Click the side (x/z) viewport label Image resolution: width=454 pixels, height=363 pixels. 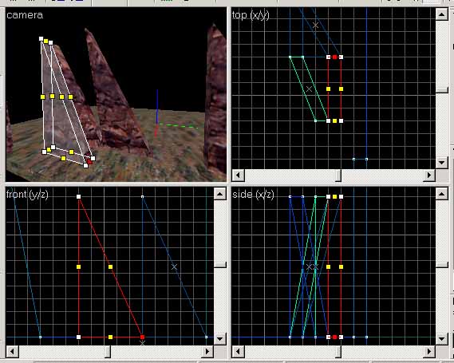pyautogui.click(x=253, y=194)
